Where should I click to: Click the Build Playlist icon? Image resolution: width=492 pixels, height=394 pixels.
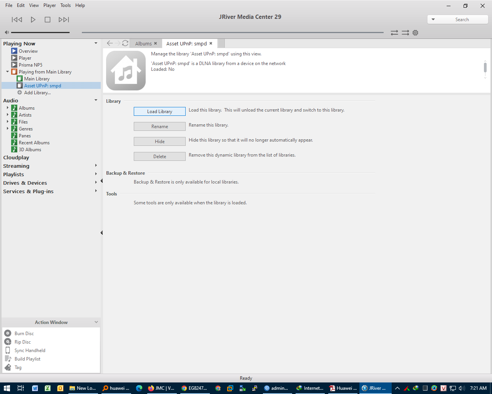(x=8, y=359)
